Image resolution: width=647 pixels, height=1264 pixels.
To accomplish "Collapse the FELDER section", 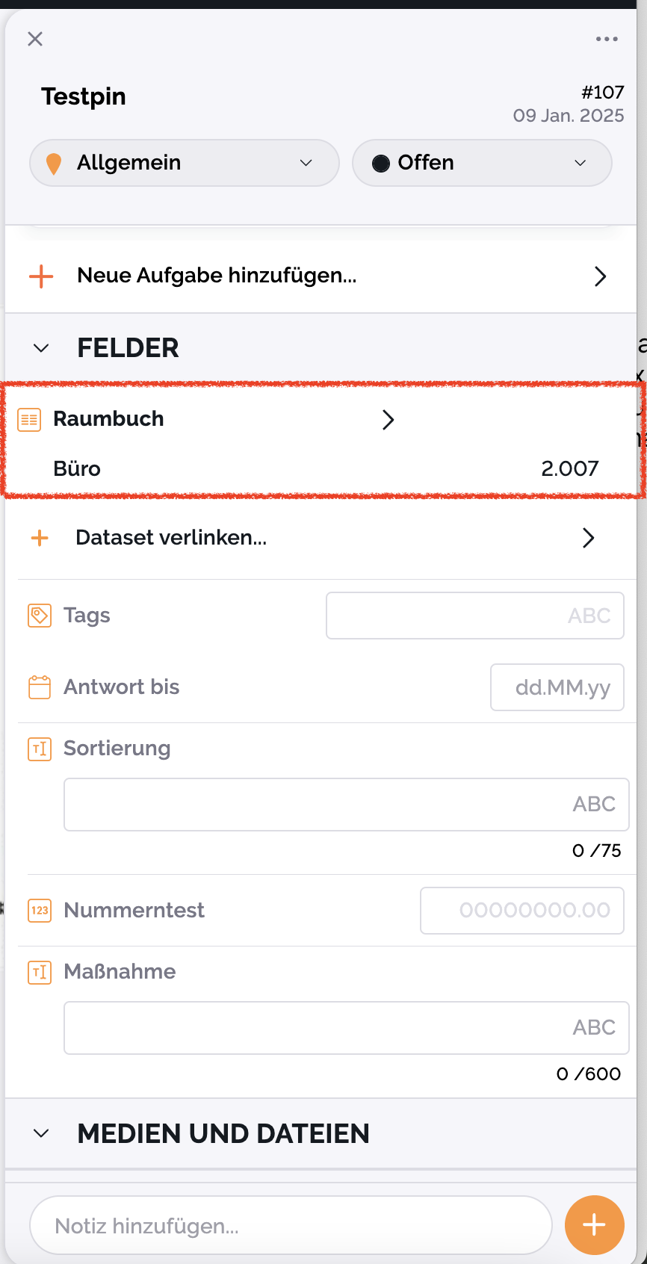I will (x=42, y=348).
